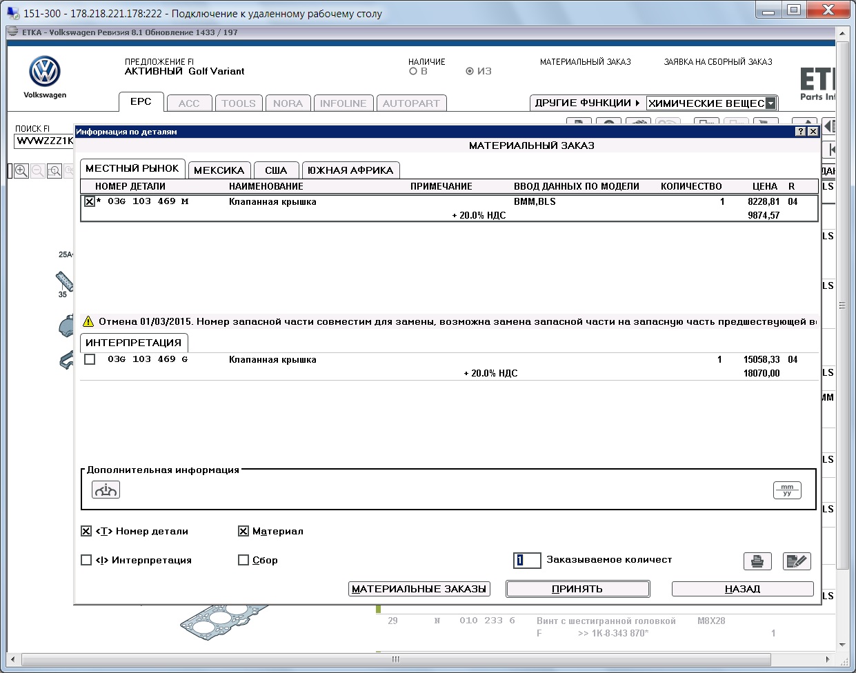
Task: Click the vertical scrollbar down arrow
Action: [842, 645]
